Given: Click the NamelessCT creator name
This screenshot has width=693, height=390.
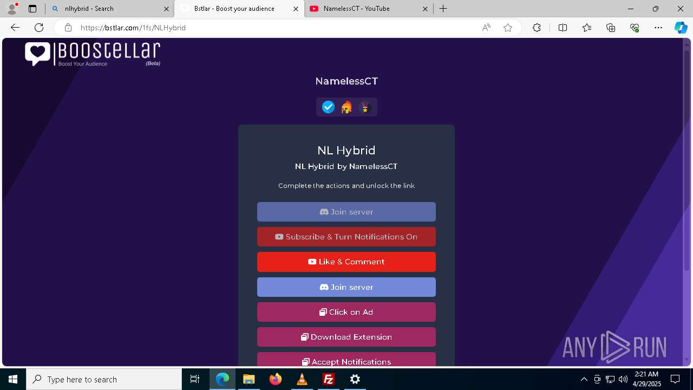Looking at the screenshot, I should (346, 81).
